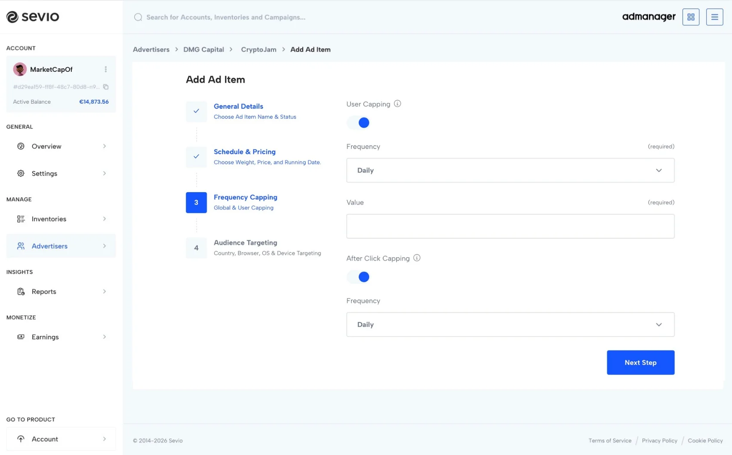
Task: Go to DMG Capital breadcrumb
Action: [203, 49]
